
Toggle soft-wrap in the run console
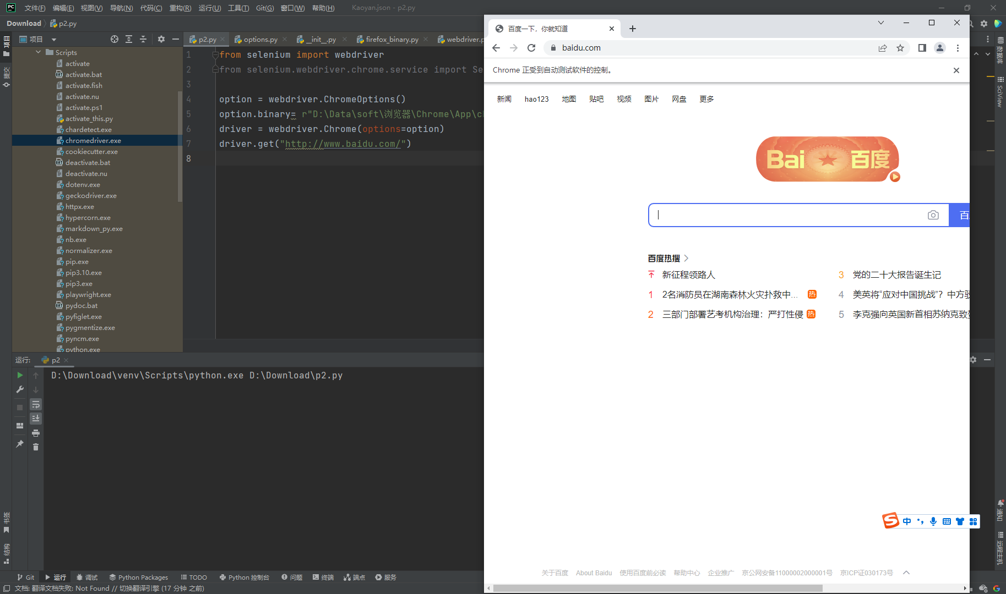point(36,405)
